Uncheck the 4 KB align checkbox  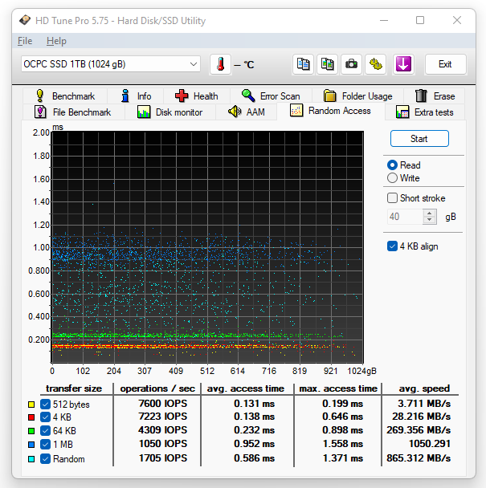tap(392, 246)
